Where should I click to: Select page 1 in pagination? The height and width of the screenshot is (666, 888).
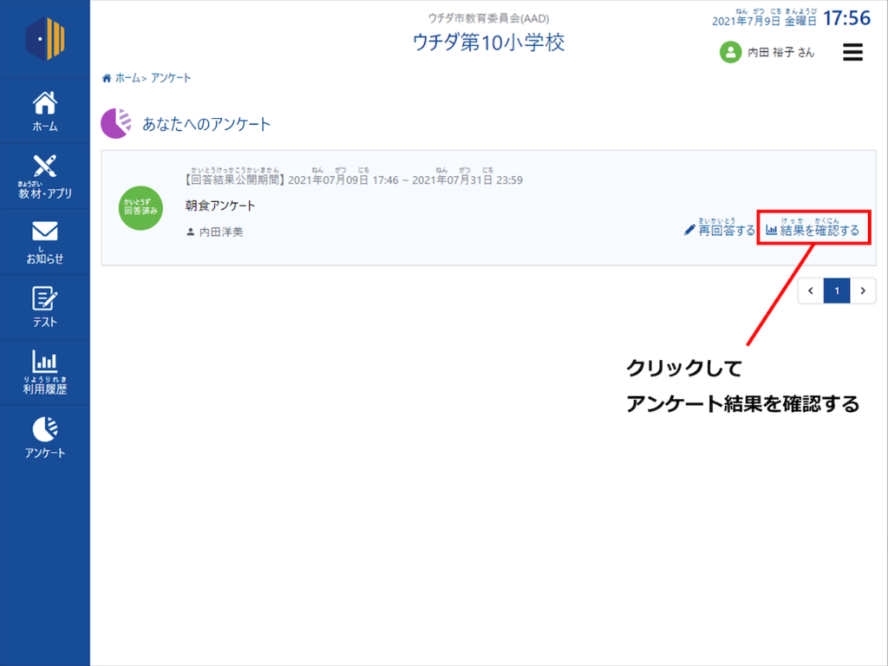[837, 291]
